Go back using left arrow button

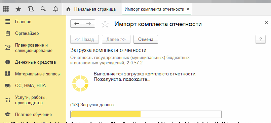[77, 24]
